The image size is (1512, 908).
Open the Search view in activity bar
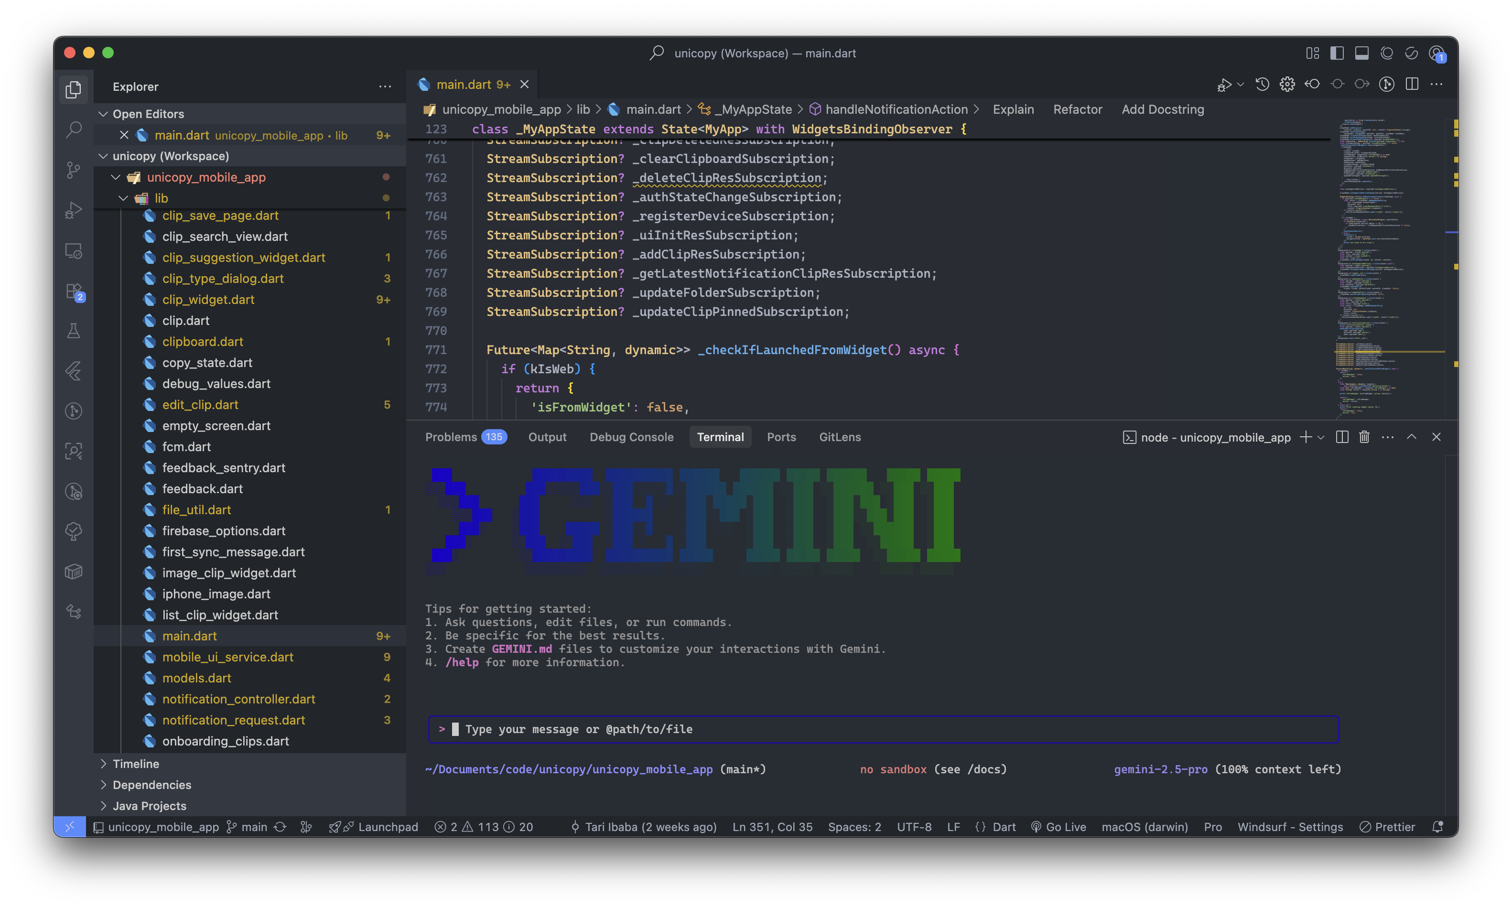tap(74, 129)
